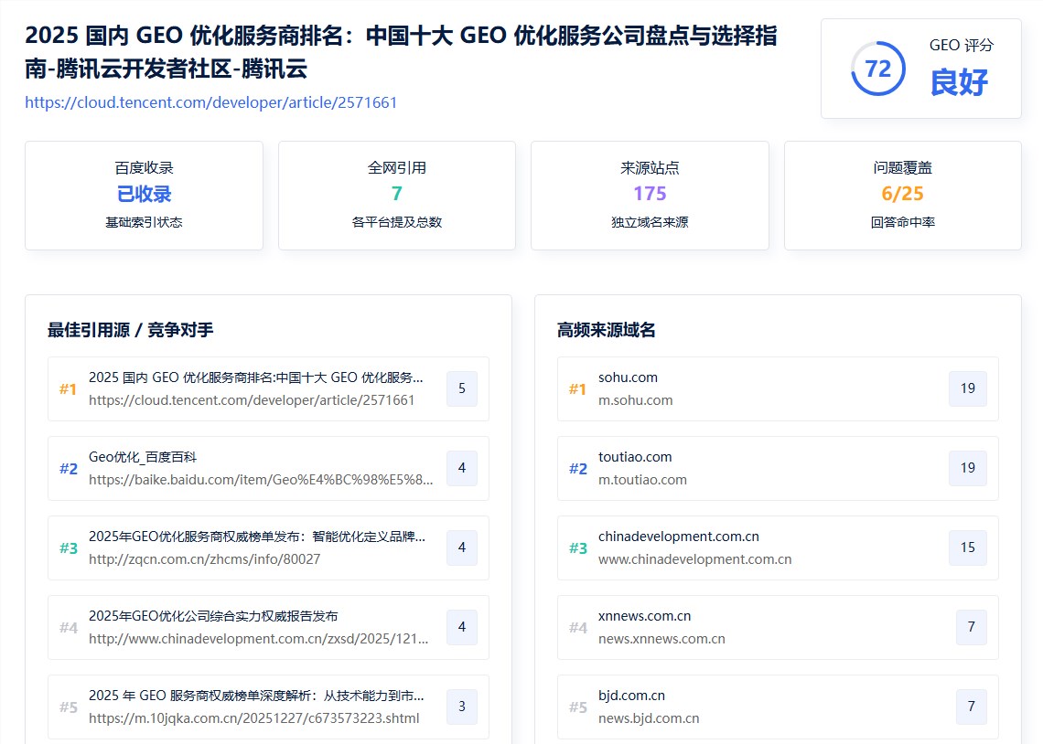Viewport: 1043px width, 744px height.
Task: Click the 175 value on 来源站点 card
Action: (649, 195)
